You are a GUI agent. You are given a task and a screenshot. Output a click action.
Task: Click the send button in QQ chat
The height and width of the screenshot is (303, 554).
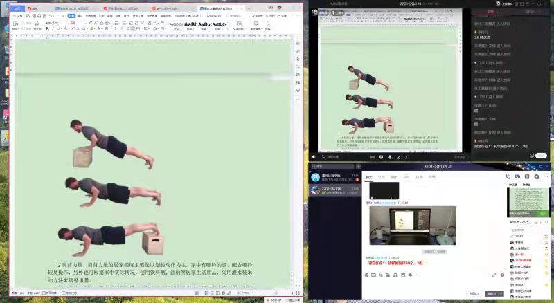point(492,293)
